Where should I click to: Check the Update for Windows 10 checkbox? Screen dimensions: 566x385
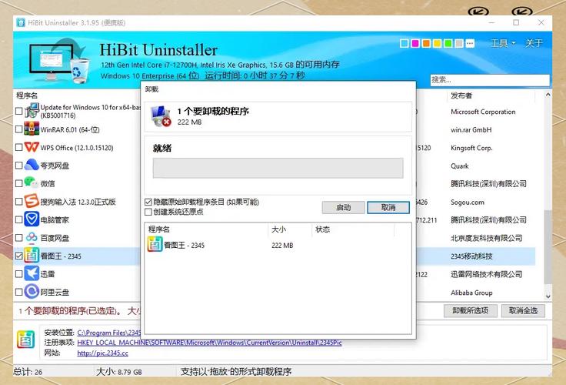tap(19, 111)
